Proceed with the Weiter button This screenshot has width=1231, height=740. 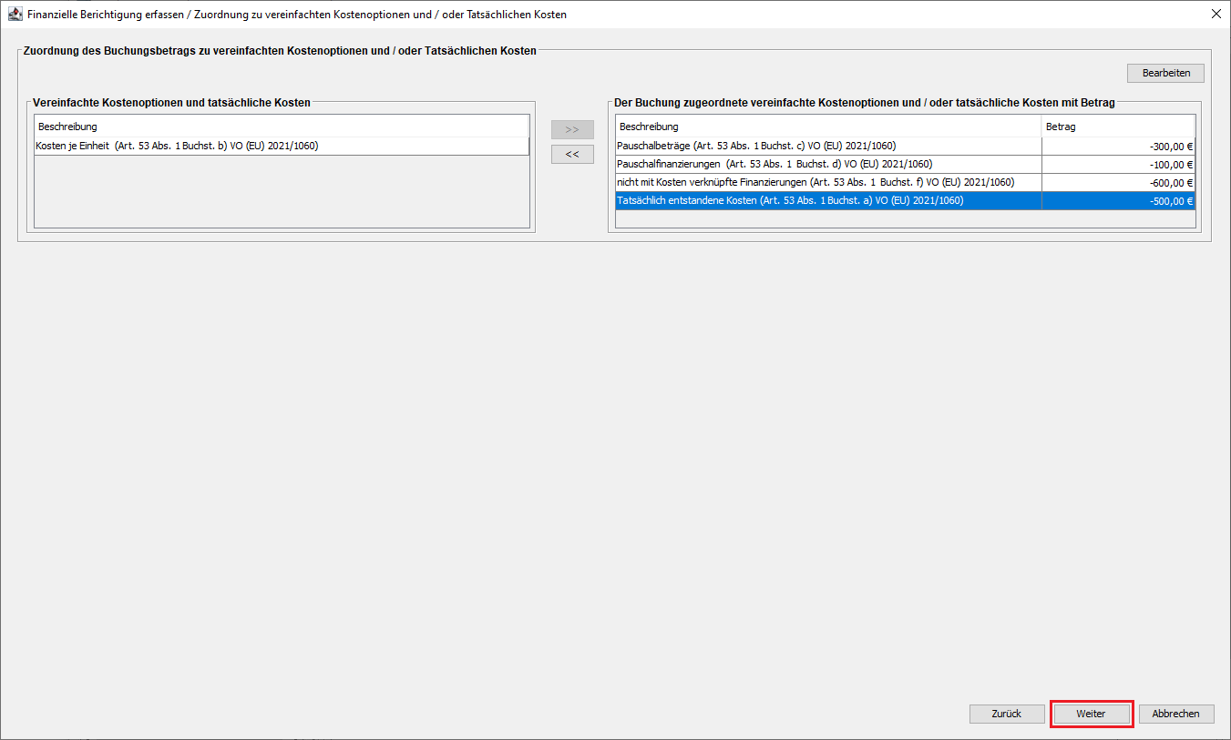coord(1091,714)
